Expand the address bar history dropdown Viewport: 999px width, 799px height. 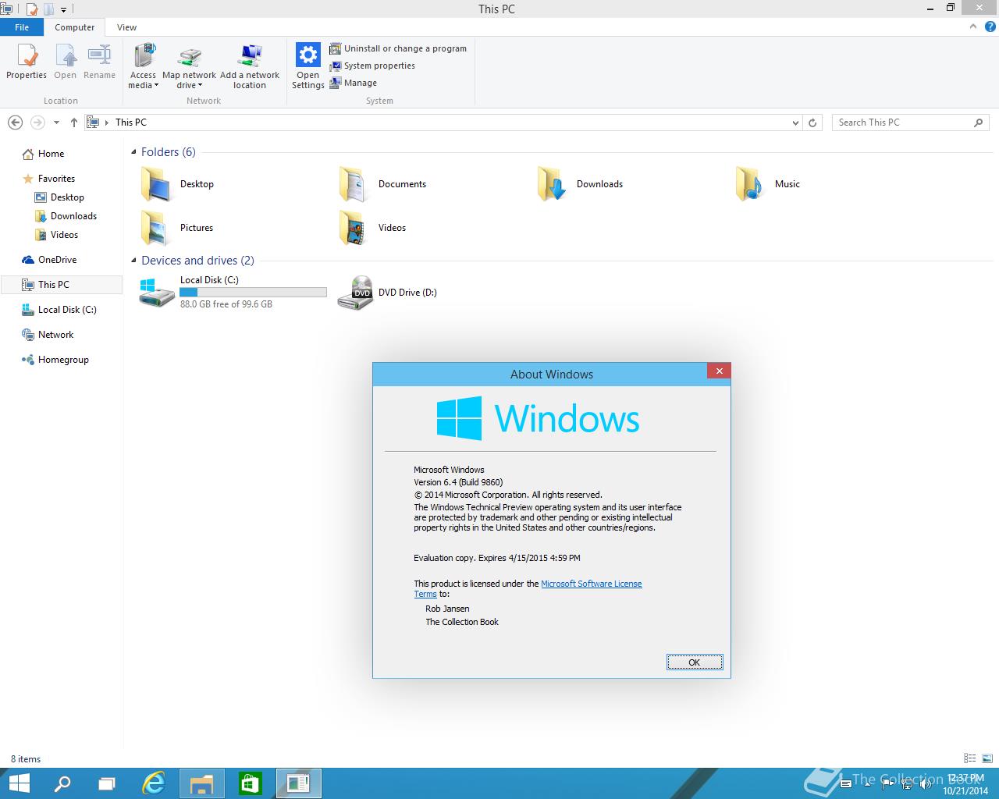pos(795,123)
